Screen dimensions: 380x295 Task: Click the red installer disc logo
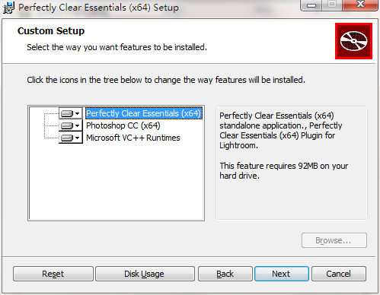(353, 41)
